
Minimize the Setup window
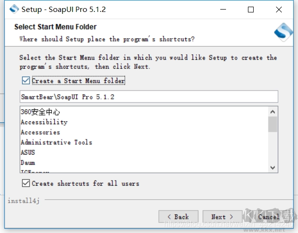click(223, 10)
